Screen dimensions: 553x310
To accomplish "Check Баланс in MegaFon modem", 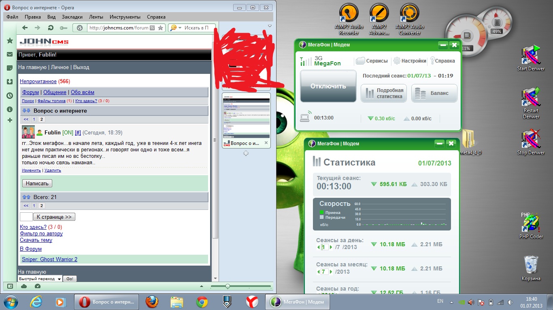I will tap(434, 93).
